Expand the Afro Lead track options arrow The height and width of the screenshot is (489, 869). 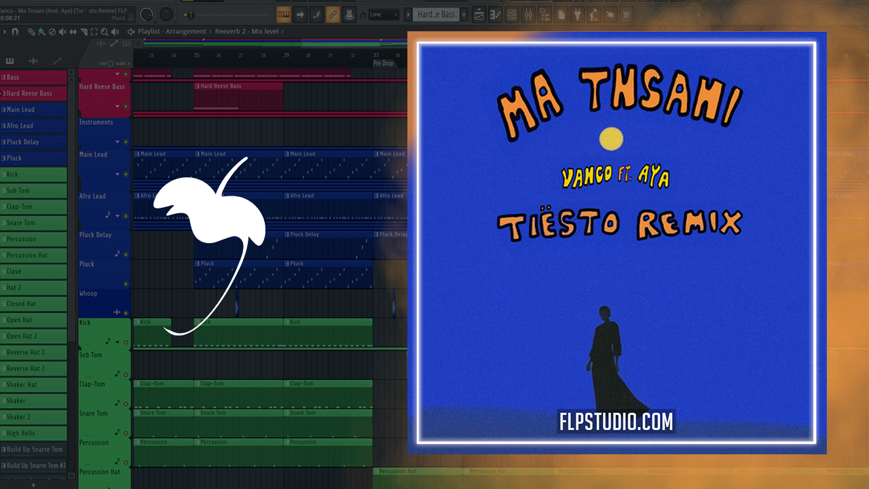point(117,216)
